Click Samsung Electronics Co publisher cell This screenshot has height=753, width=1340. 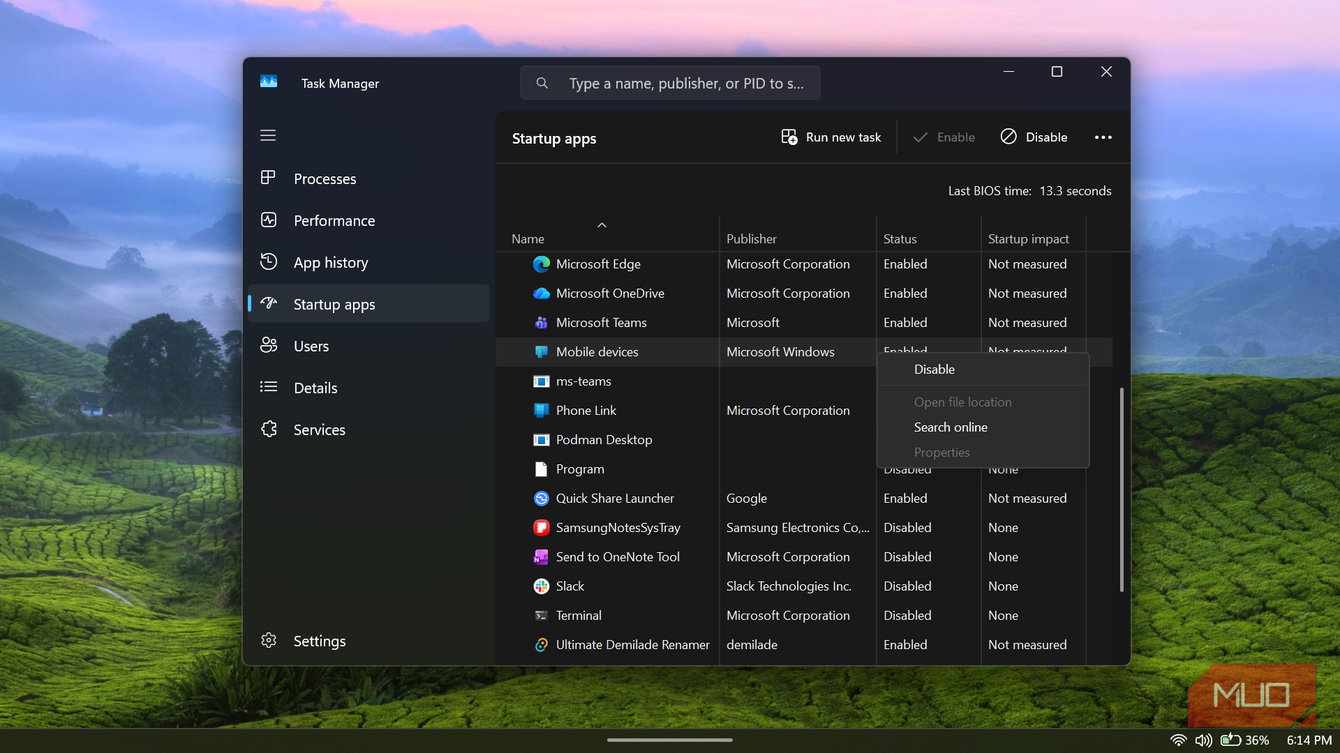click(x=798, y=528)
